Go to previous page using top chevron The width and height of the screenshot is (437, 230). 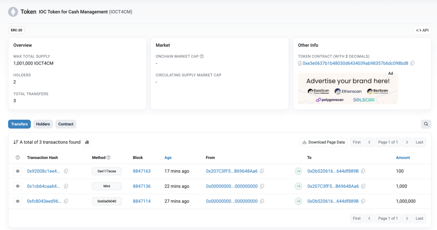point(369,142)
